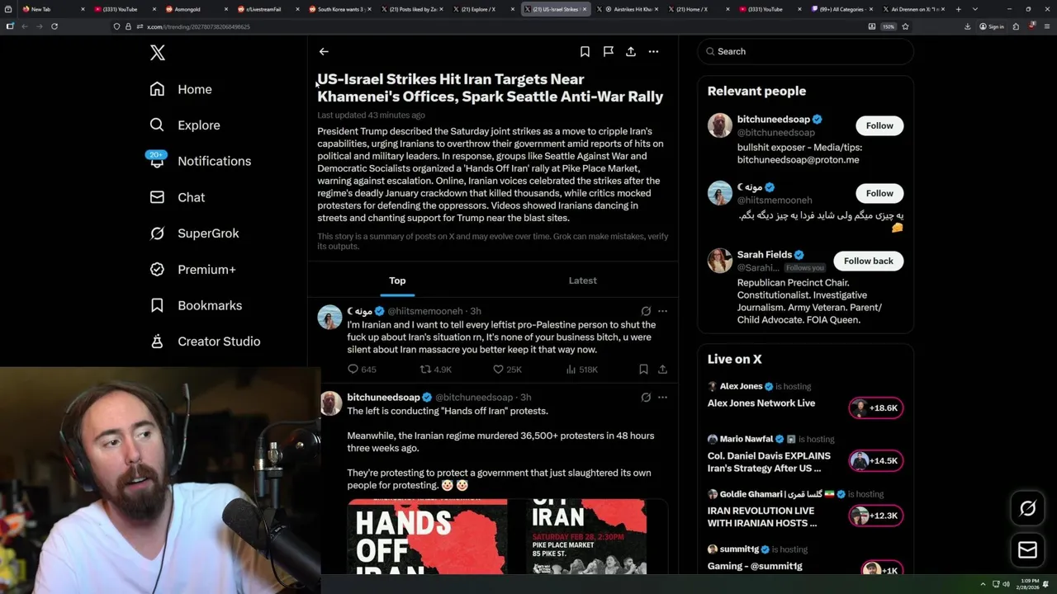Open Explore in the sidebar
This screenshot has height=594, width=1057.
click(x=185, y=125)
